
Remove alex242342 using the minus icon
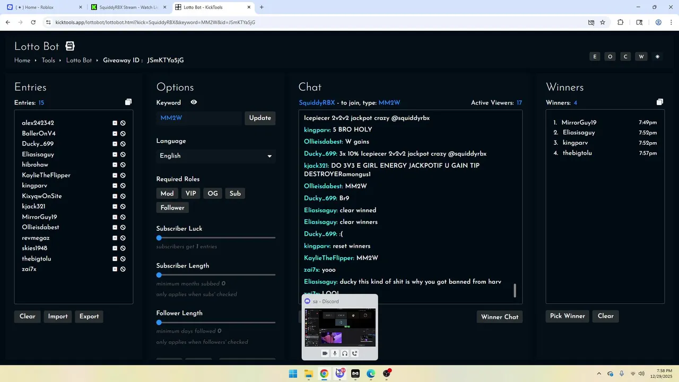click(x=115, y=123)
